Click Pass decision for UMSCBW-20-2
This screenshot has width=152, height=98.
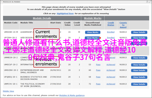[98, 70]
